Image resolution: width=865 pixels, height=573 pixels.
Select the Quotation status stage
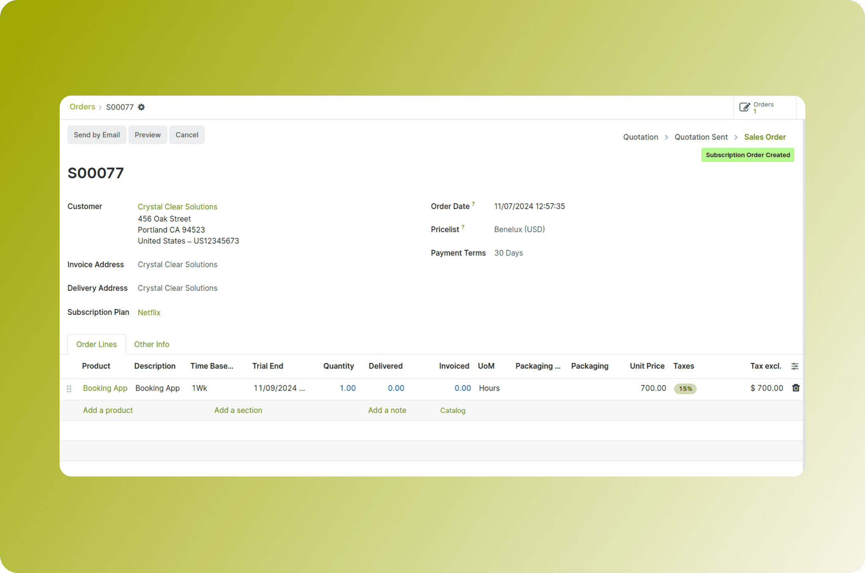(x=641, y=137)
